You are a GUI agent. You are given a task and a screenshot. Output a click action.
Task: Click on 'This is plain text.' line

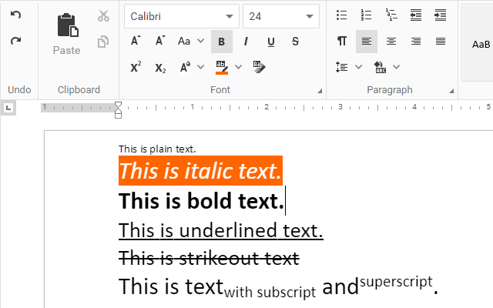pyautogui.click(x=157, y=149)
